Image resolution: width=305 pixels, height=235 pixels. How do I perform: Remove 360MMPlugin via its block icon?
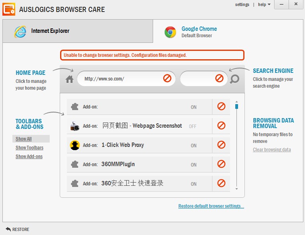pos(221,164)
